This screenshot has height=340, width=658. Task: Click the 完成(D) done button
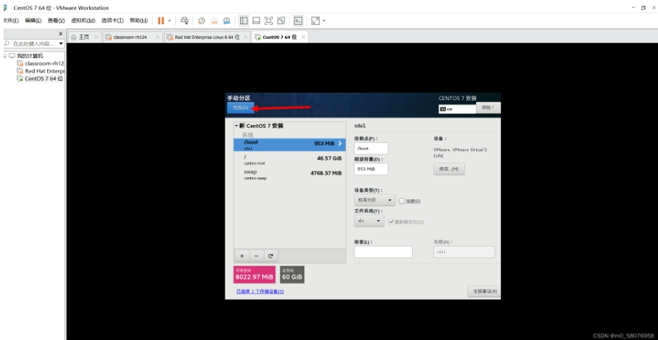point(240,107)
